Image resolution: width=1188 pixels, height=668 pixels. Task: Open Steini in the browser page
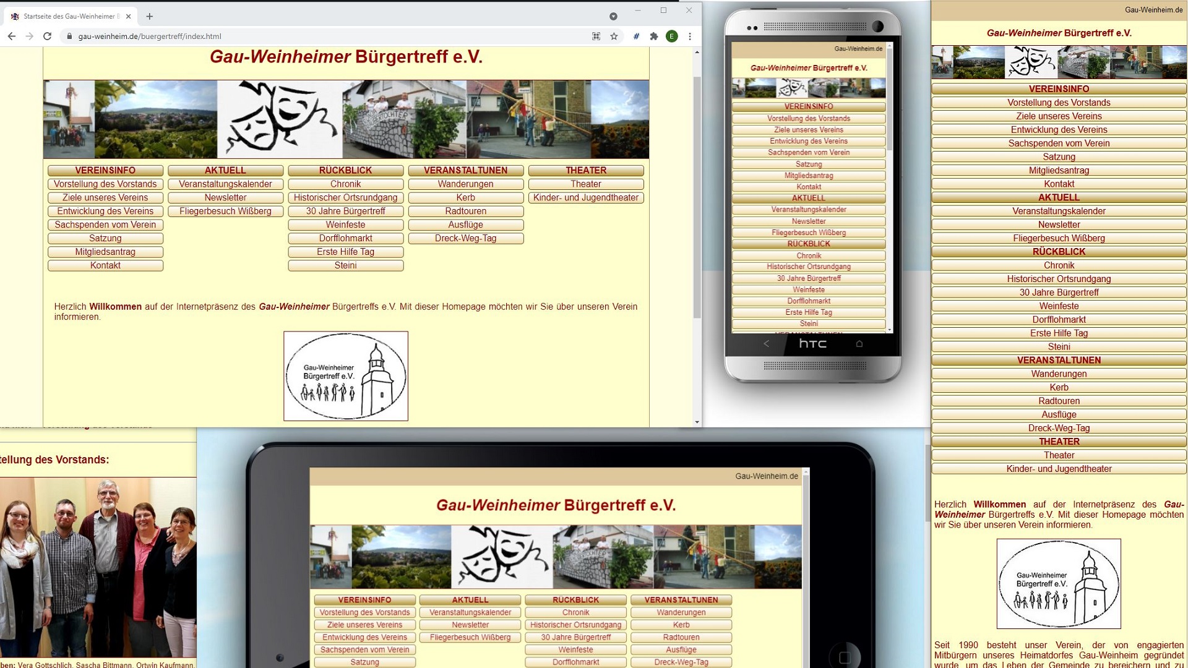coord(345,265)
